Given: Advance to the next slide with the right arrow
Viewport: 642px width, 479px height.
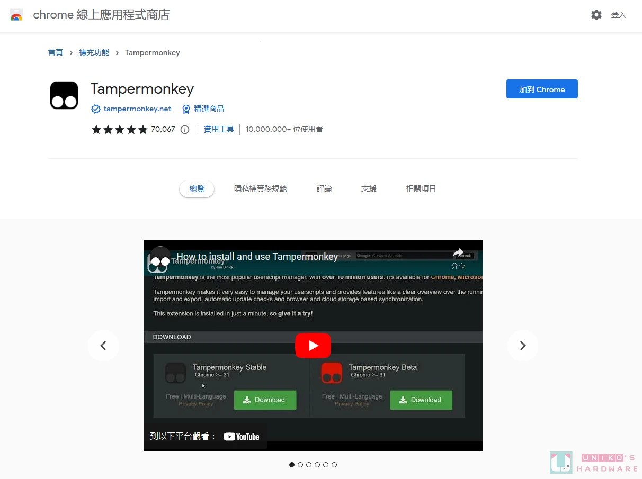Looking at the screenshot, I should pos(523,346).
